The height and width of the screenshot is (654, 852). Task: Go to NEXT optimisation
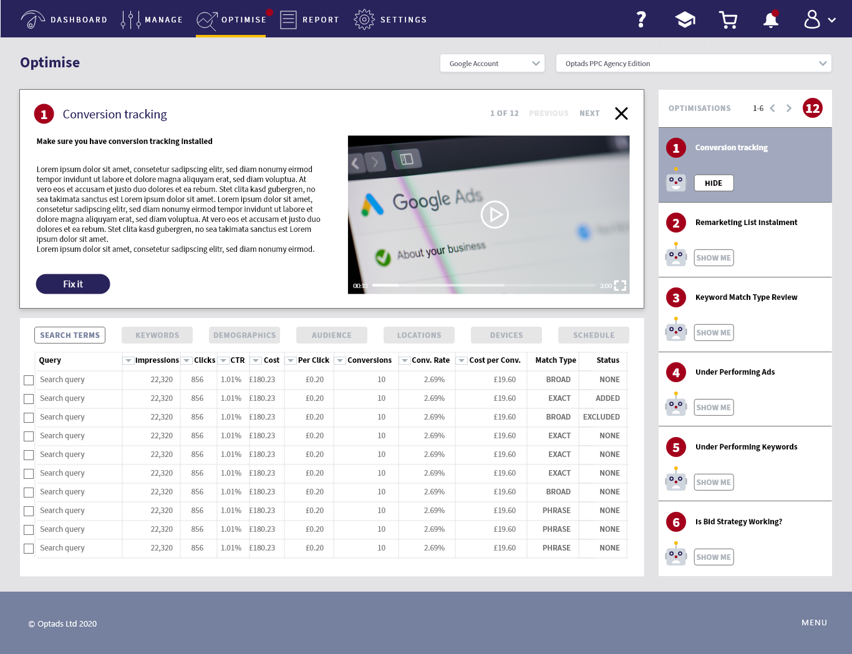pyautogui.click(x=589, y=113)
